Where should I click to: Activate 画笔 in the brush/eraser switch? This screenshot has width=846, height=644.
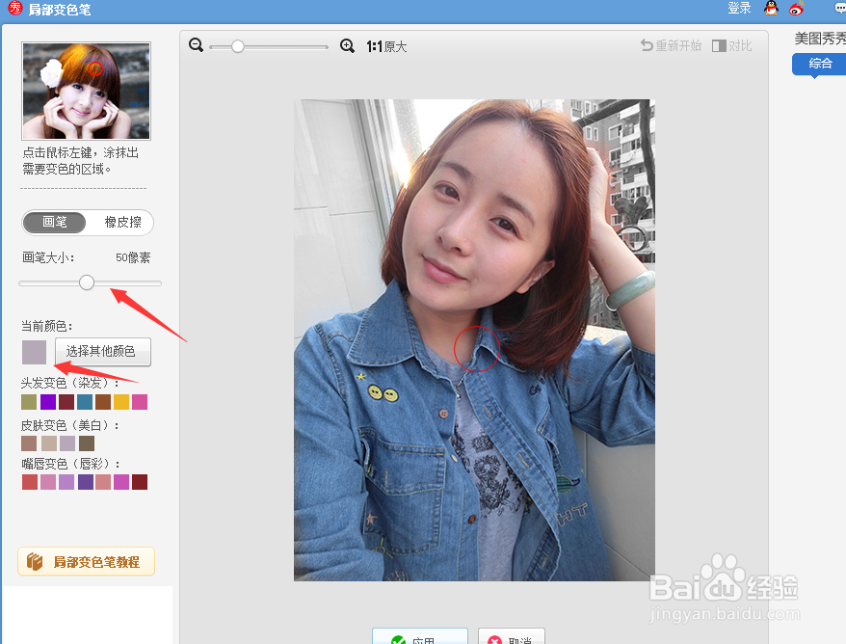54,223
